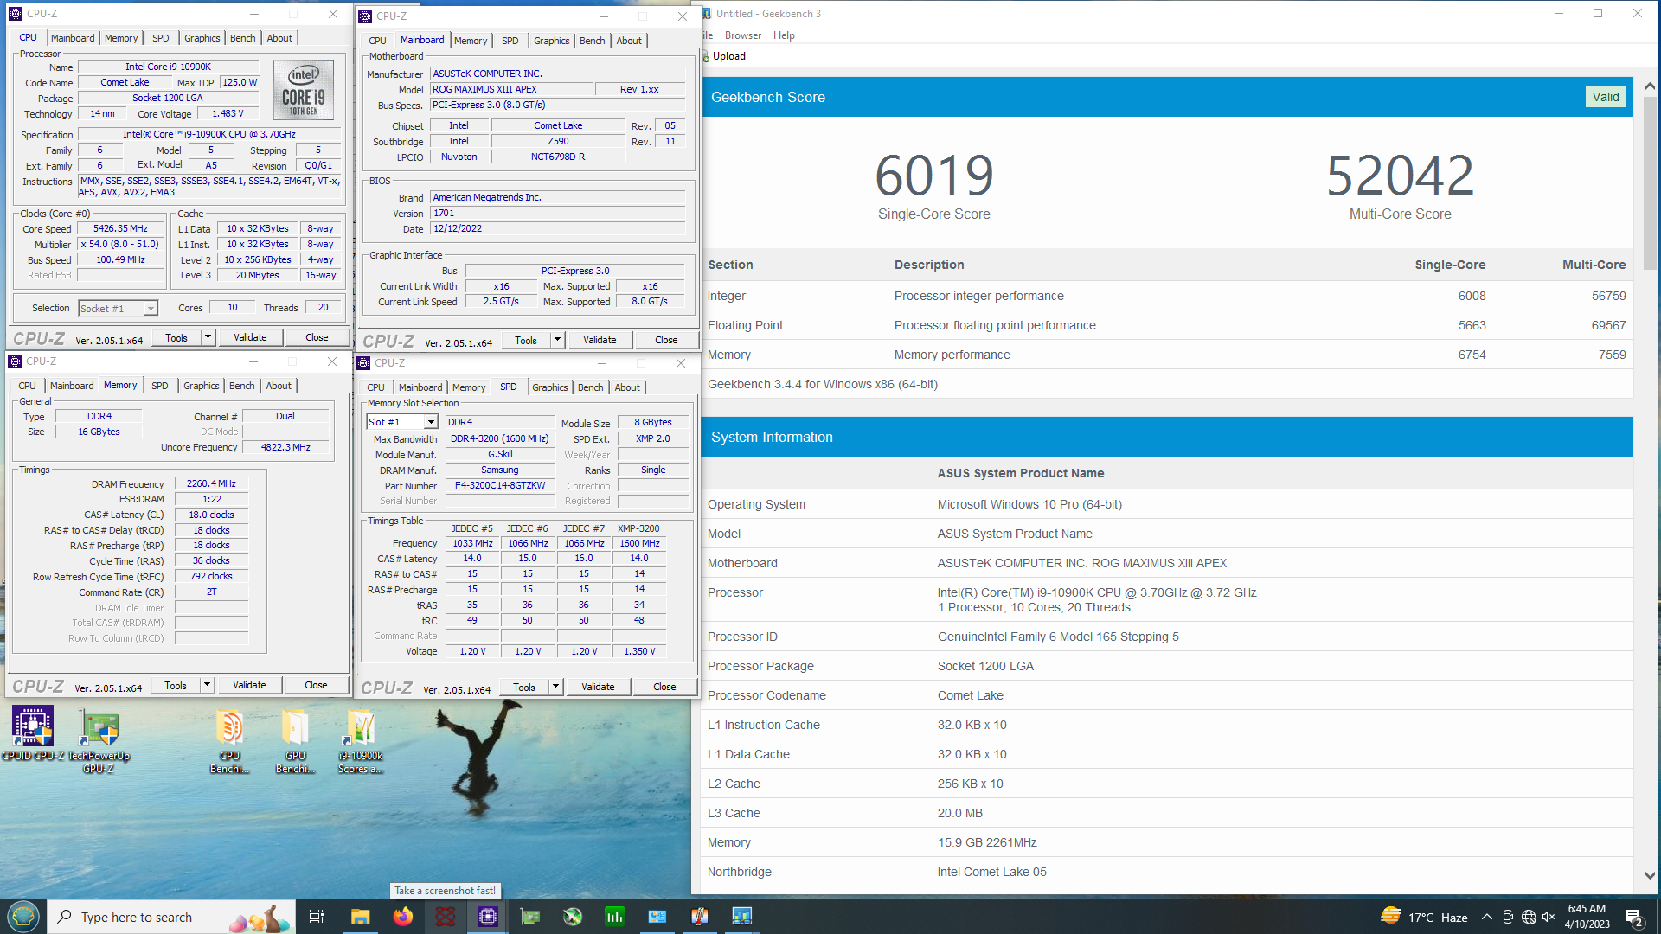
Task: Click the Upload icon in Geekbench
Action: coord(707,56)
